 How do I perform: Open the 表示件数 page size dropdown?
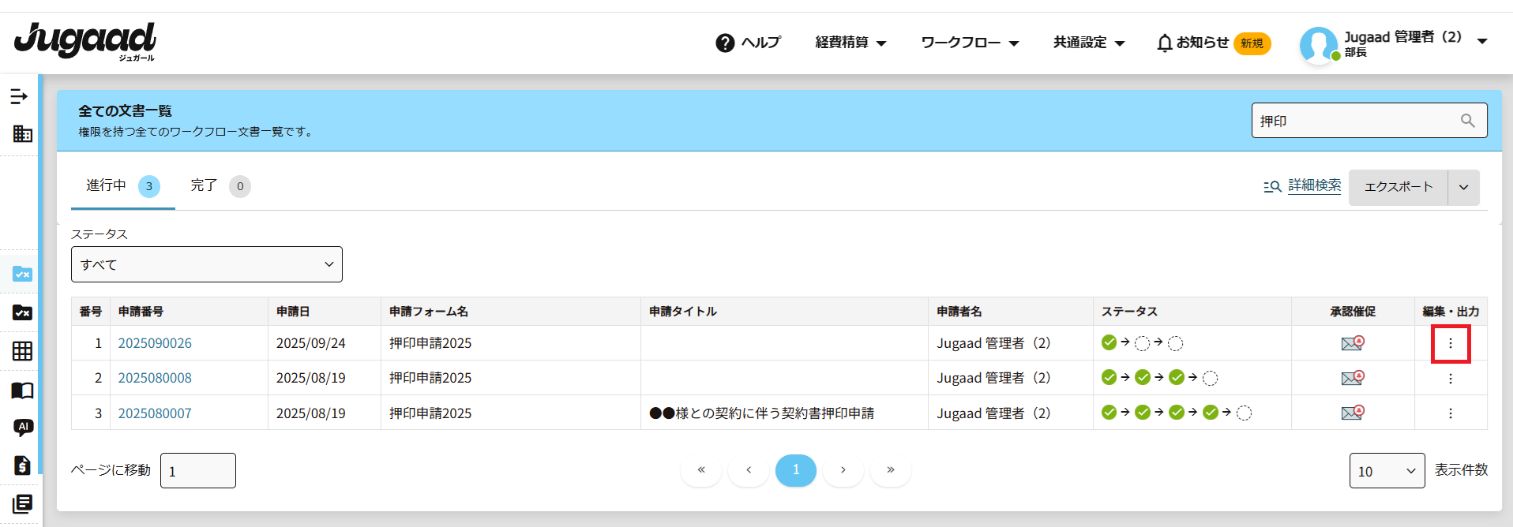(1386, 471)
